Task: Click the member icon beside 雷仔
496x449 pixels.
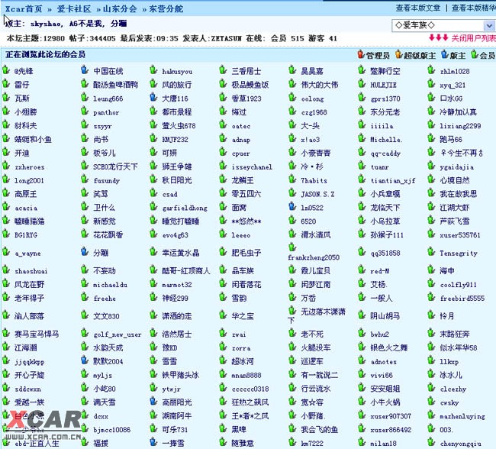Action: [6, 83]
